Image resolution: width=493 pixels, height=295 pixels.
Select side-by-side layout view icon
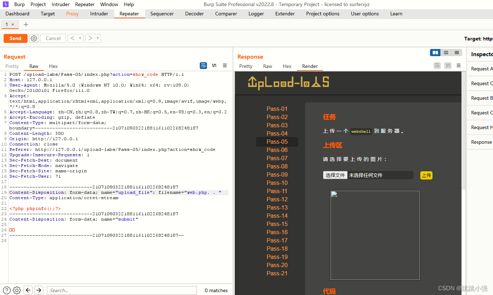435,53
